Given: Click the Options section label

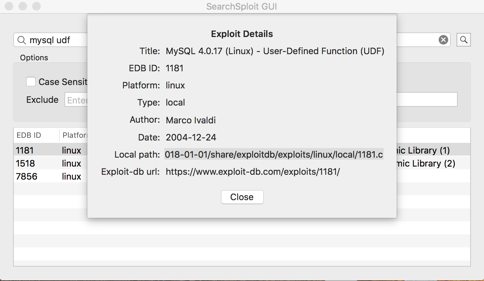Looking at the screenshot, I should pos(34,58).
